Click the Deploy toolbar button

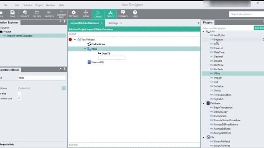pyautogui.click(x=111, y=14)
